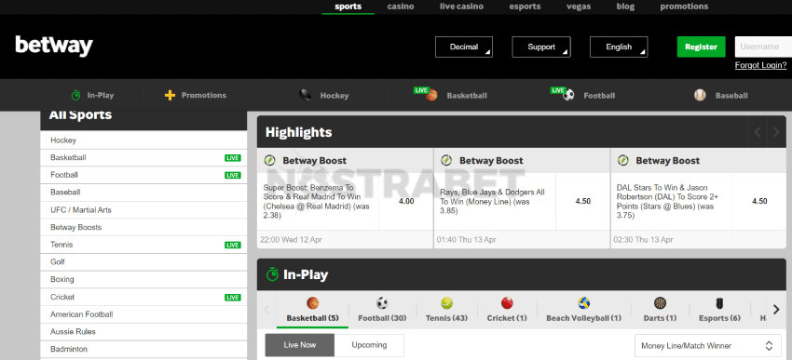The image size is (792, 360).
Task: Open the live casino top menu tab
Action: point(461,7)
